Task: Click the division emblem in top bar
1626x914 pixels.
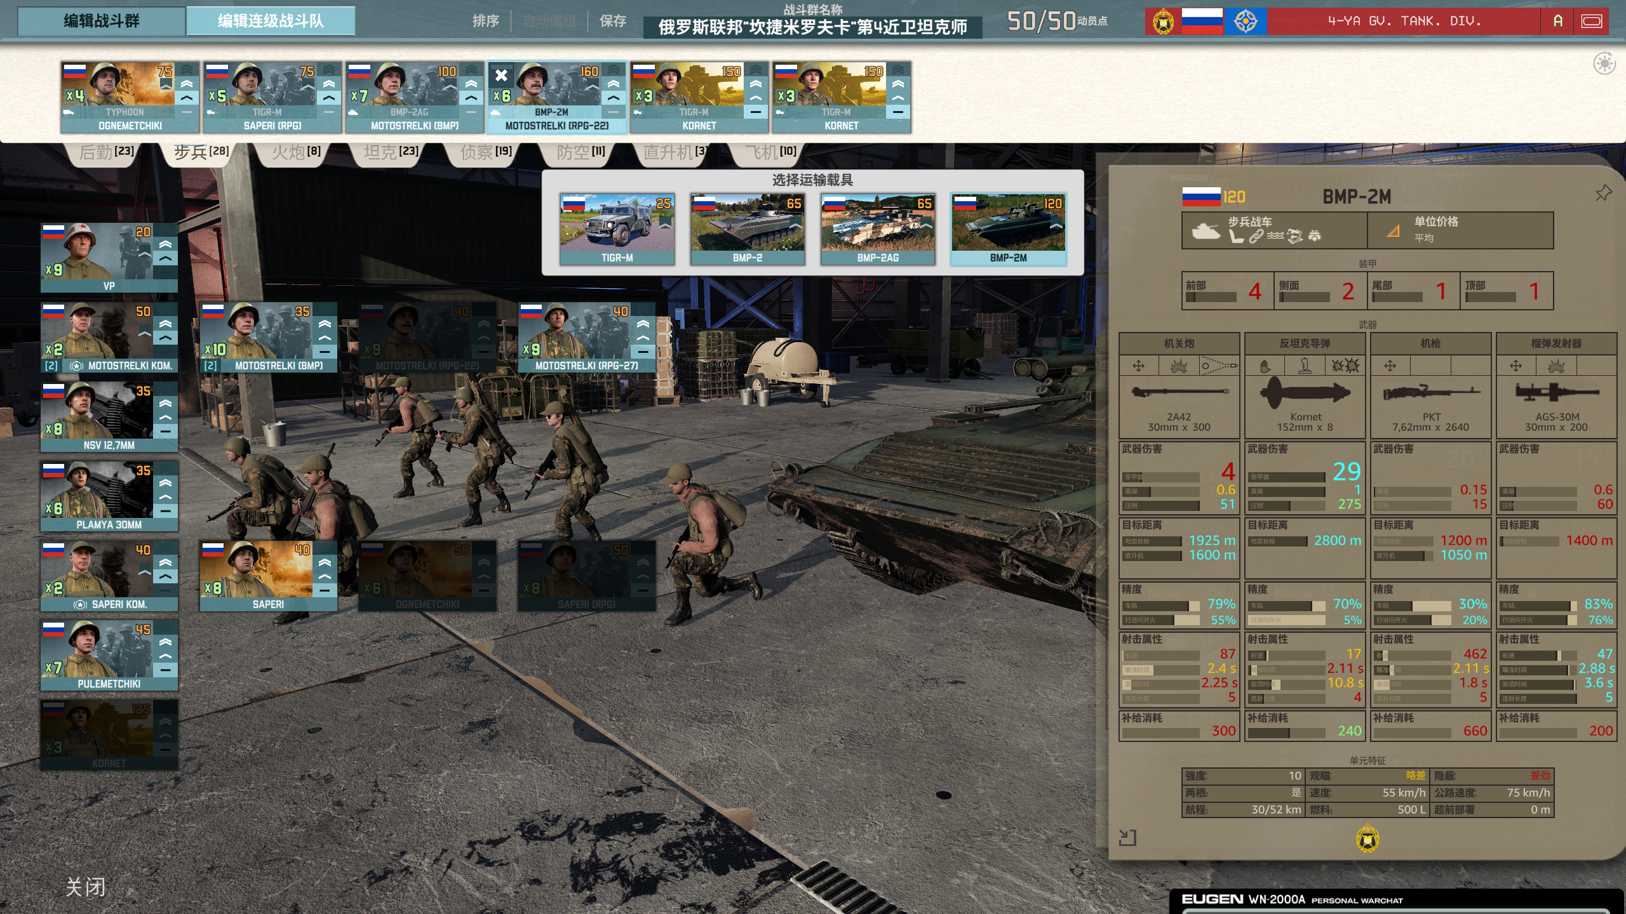Action: tap(1163, 22)
